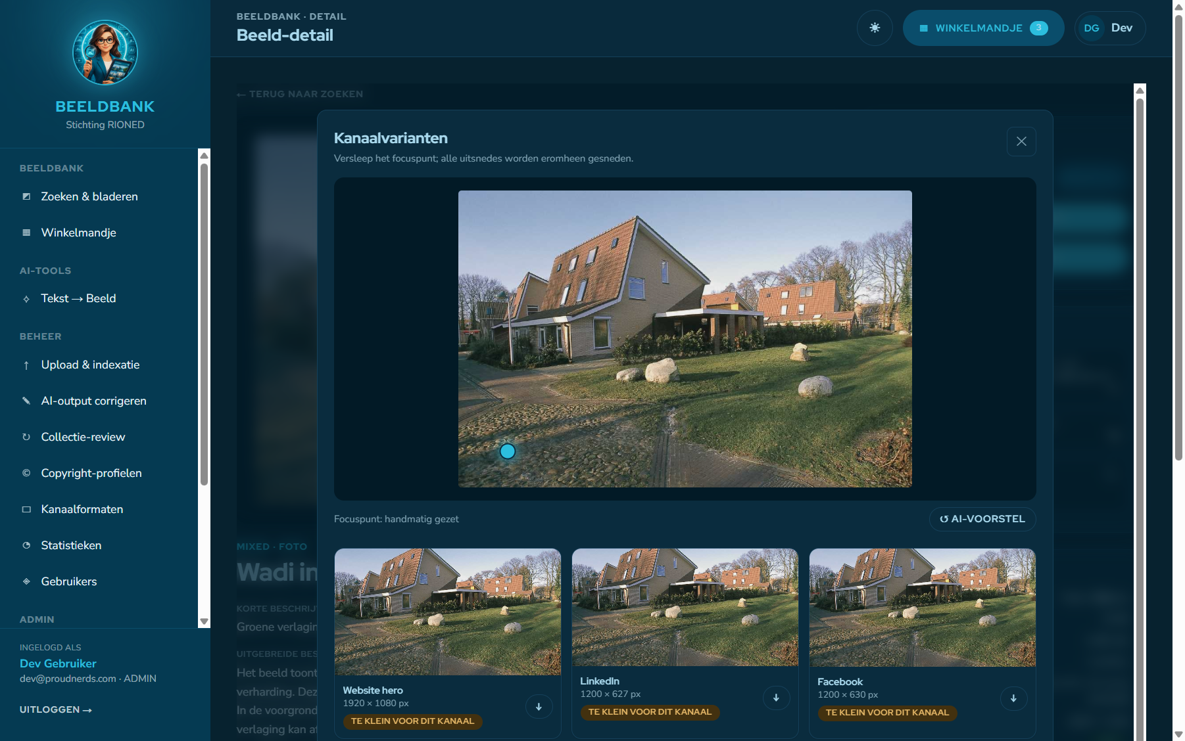Click the dev@proudnerds.com email text
1185x741 pixels.
pos(68,679)
